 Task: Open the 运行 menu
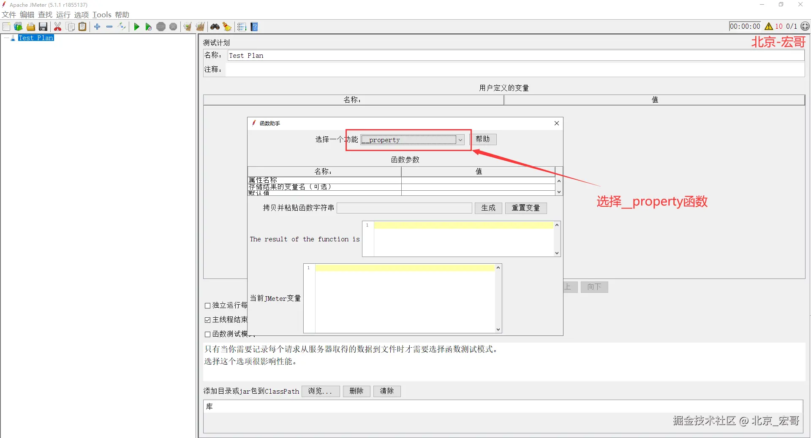click(x=63, y=15)
